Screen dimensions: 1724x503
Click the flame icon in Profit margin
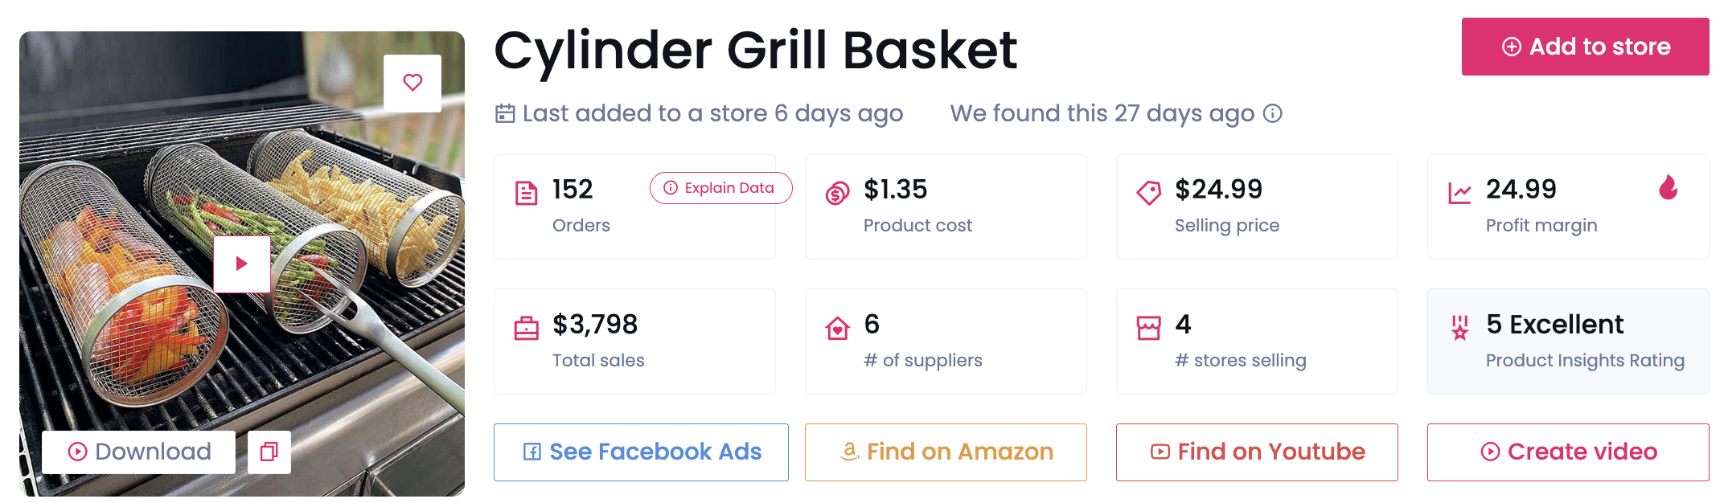1668,188
